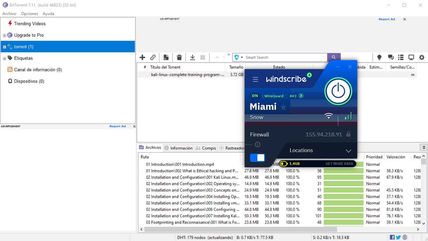Expand the Upgrade to Pro tree node
Viewport: 428px width, 241px height.
point(4,35)
